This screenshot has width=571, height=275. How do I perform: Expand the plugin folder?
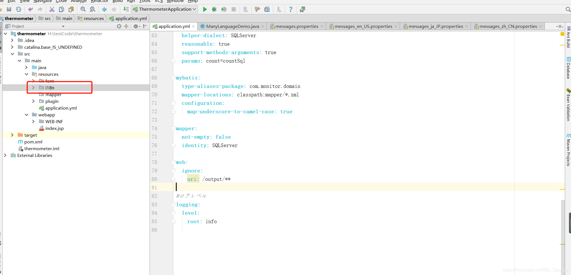pos(33,101)
